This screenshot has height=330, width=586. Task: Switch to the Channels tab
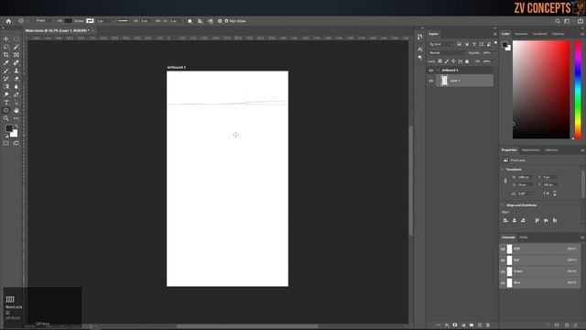pos(508,237)
